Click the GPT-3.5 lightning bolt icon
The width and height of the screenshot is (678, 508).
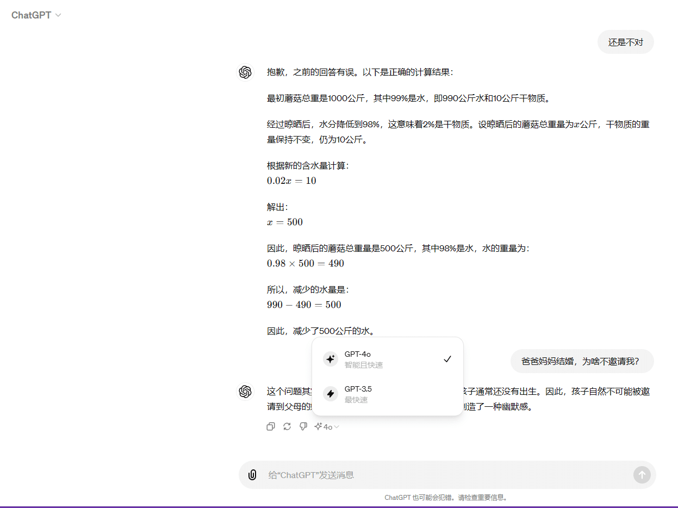pyautogui.click(x=331, y=394)
